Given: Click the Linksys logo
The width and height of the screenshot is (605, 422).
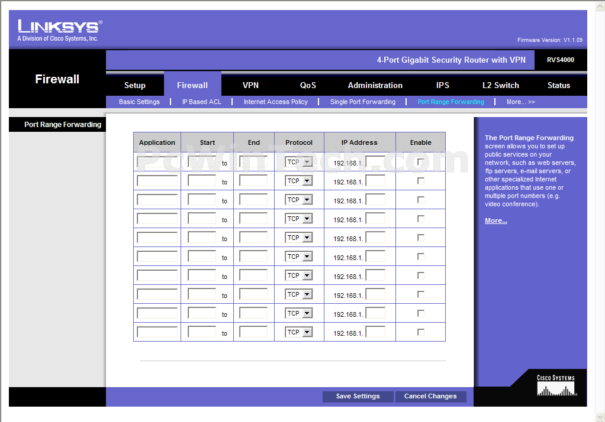Looking at the screenshot, I should tap(60, 31).
